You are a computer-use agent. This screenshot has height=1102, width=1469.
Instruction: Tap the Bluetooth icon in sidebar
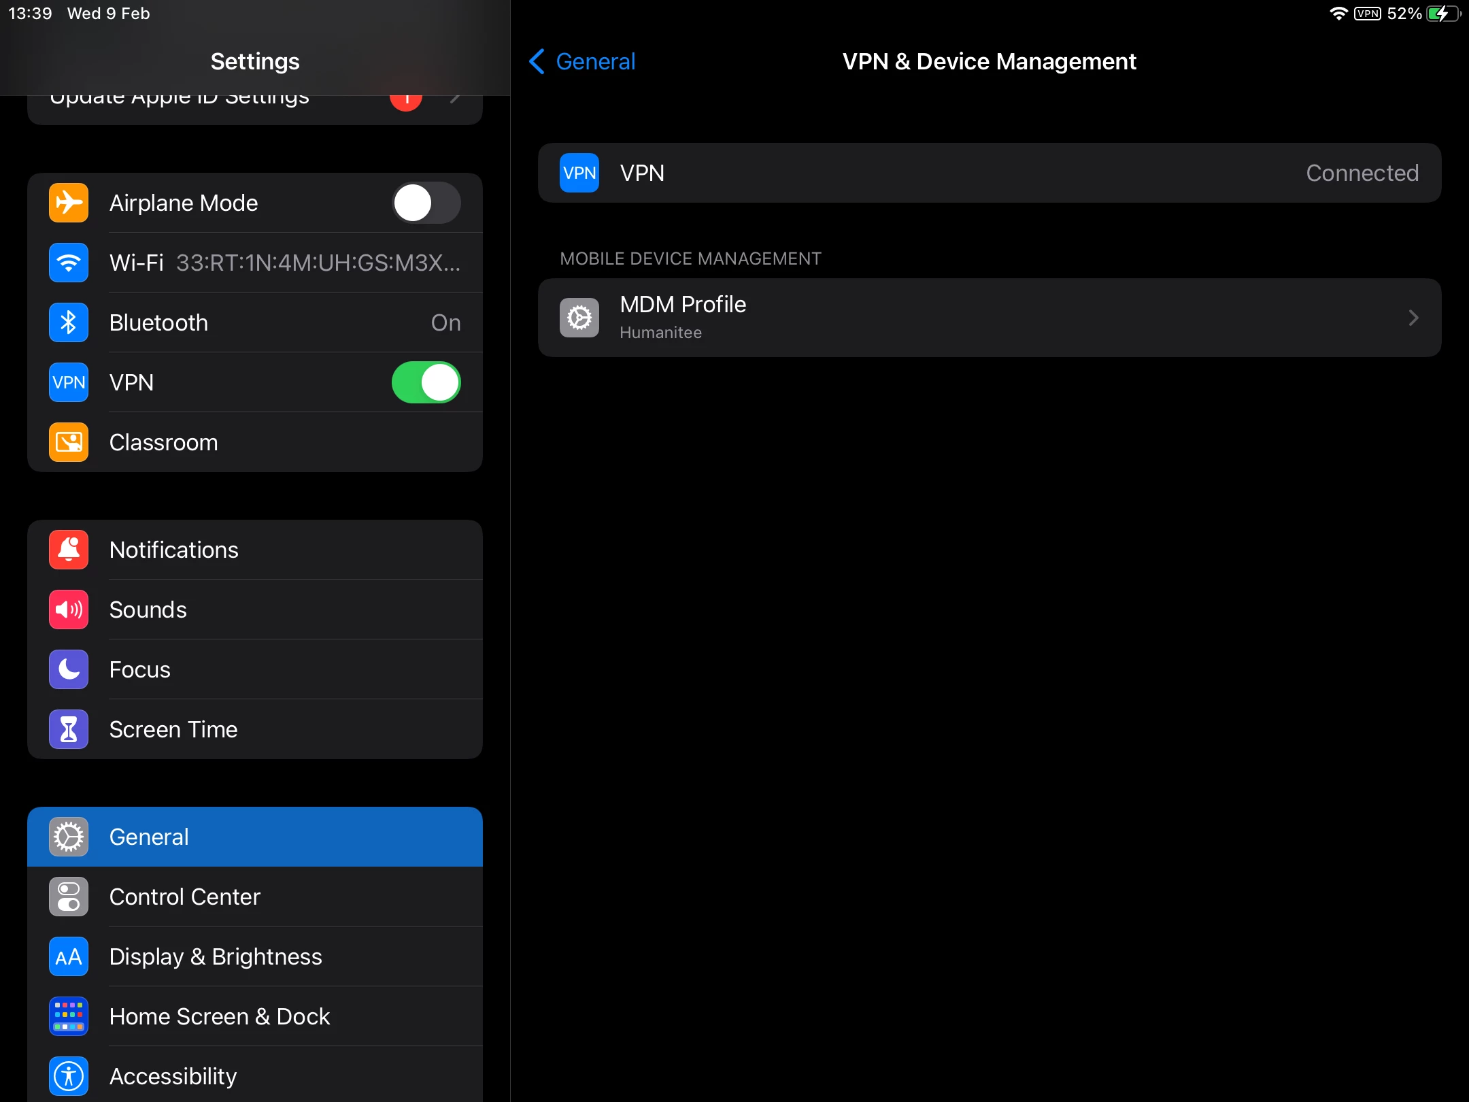[69, 322]
